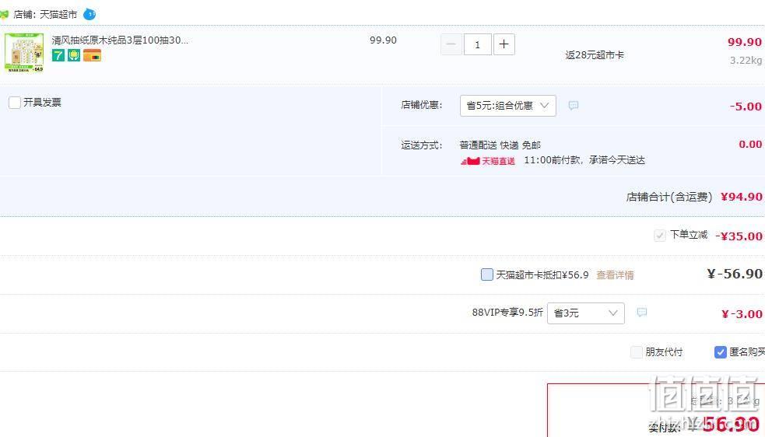The image size is (765, 437).
Task: Decrease quantity with the minus button
Action: click(451, 44)
